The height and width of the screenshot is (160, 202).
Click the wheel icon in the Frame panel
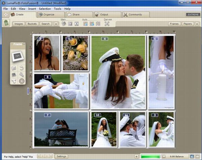22,81
